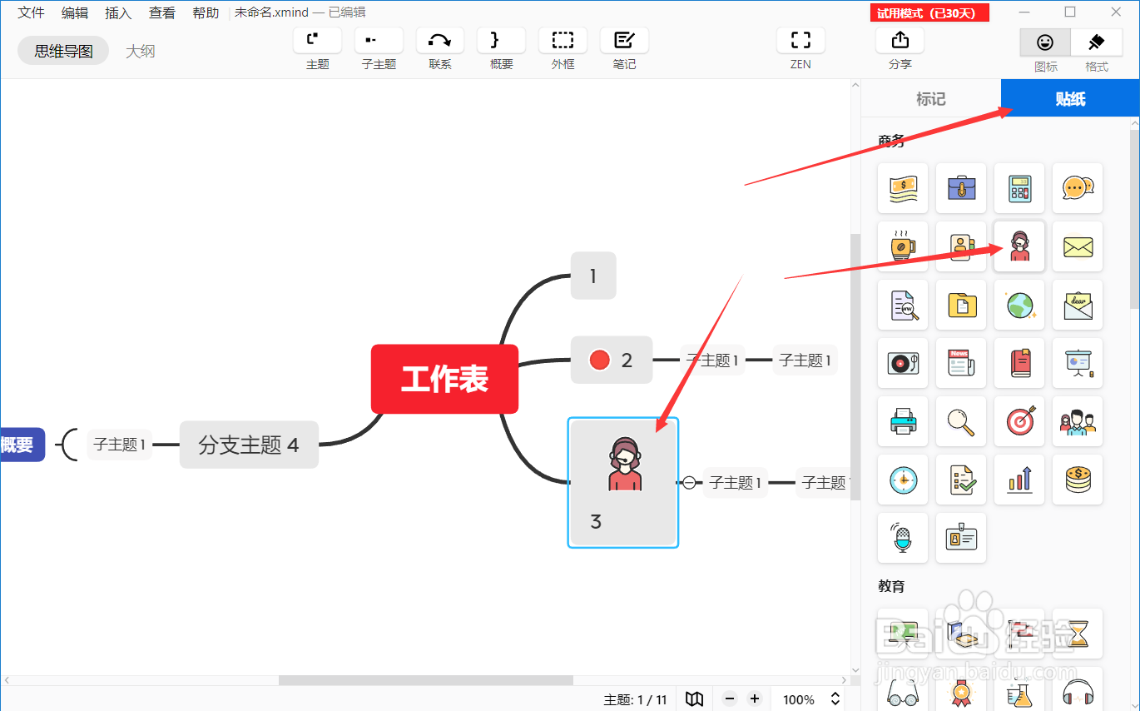Pick the magnifying glass sticker
1140x711 pixels.
[961, 421]
